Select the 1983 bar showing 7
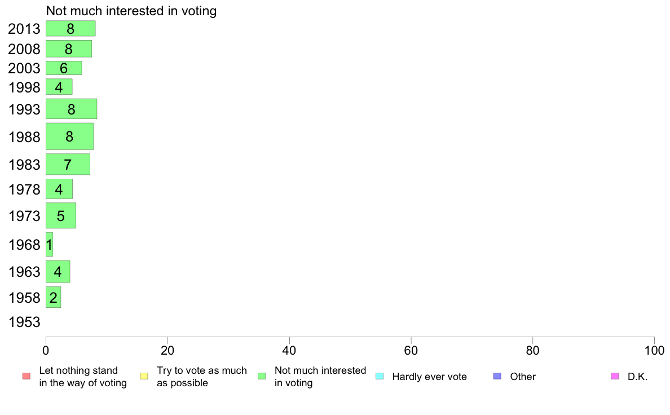The width and height of the screenshot is (670, 415). pos(68,164)
